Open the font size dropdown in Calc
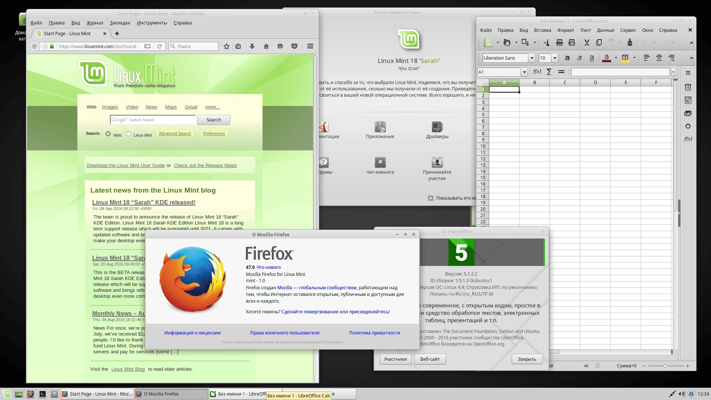The image size is (711, 400). pos(555,58)
